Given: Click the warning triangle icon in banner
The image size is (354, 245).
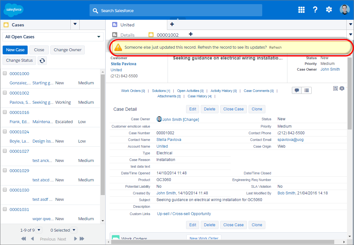Looking at the screenshot, I should click(x=118, y=47).
